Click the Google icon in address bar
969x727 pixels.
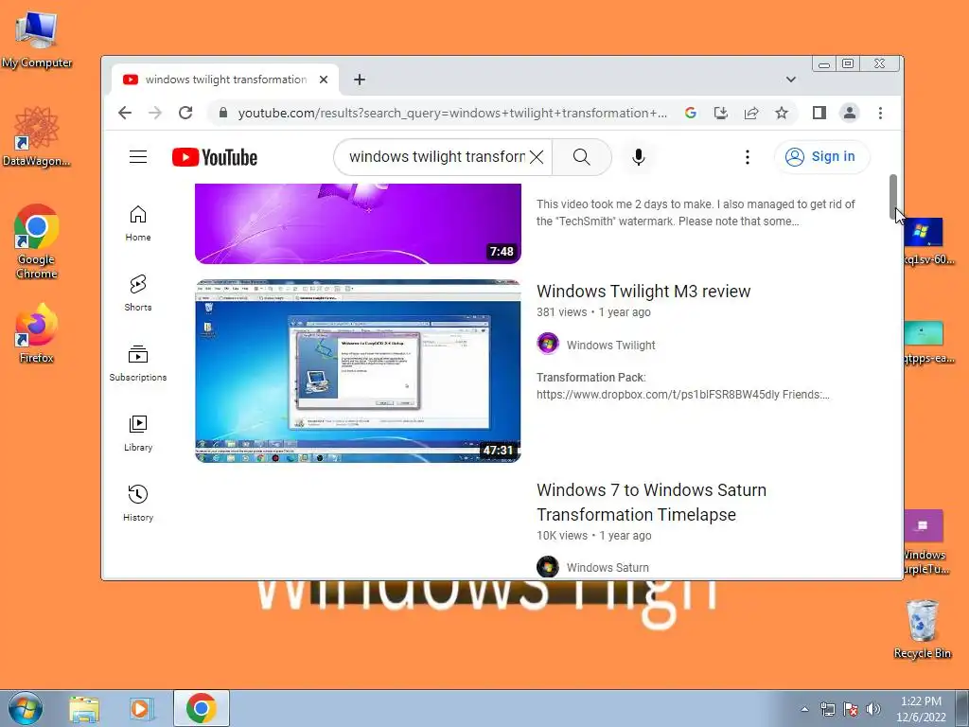[690, 113]
